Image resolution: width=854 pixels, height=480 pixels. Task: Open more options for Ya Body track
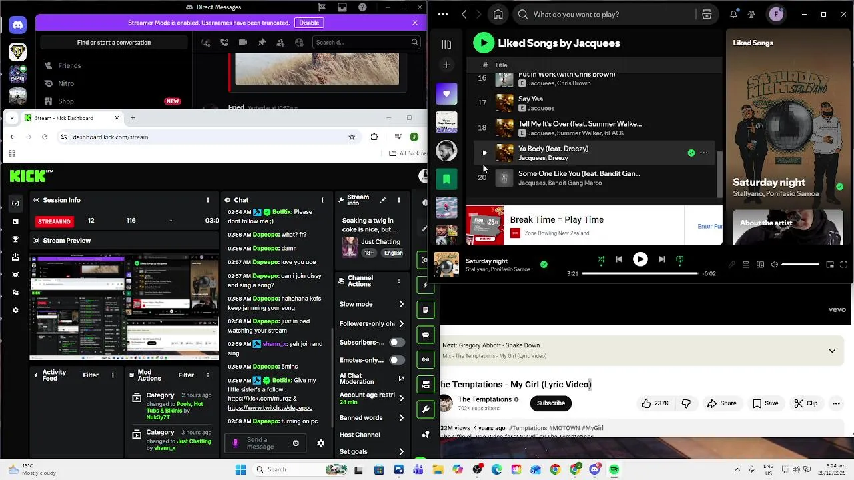pyautogui.click(x=703, y=153)
